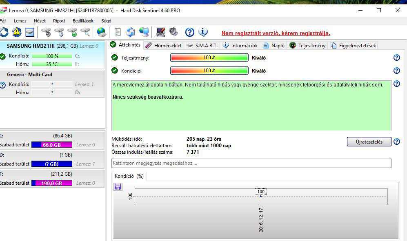
Task: Click the envelope with arrows send icon
Action: coord(131,33)
